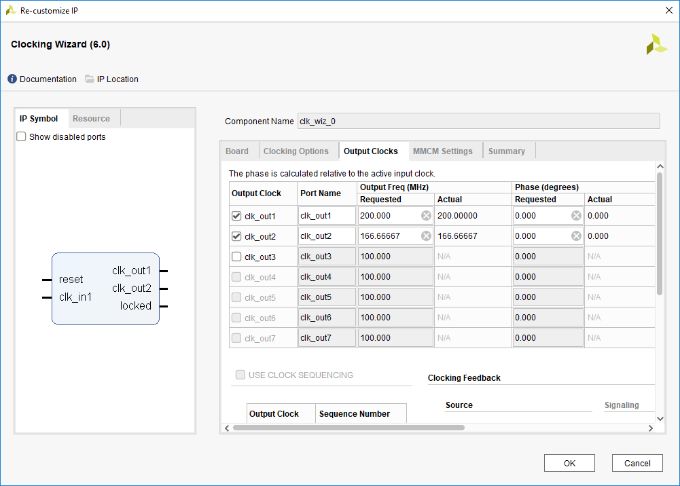This screenshot has height=486, width=680.
Task: Click the clk_out4 output clock checkbox
Action: click(x=236, y=277)
